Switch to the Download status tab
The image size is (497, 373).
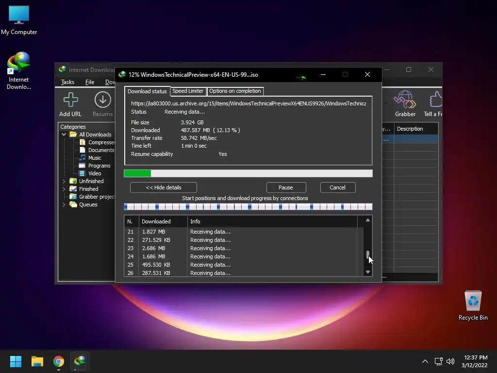(147, 91)
